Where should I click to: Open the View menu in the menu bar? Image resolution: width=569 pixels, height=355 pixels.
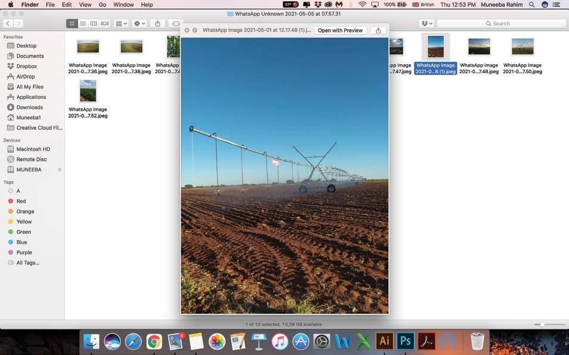tap(84, 4)
